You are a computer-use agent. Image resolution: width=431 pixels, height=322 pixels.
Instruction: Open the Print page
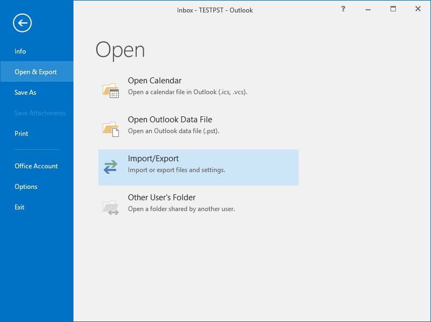pyautogui.click(x=21, y=134)
